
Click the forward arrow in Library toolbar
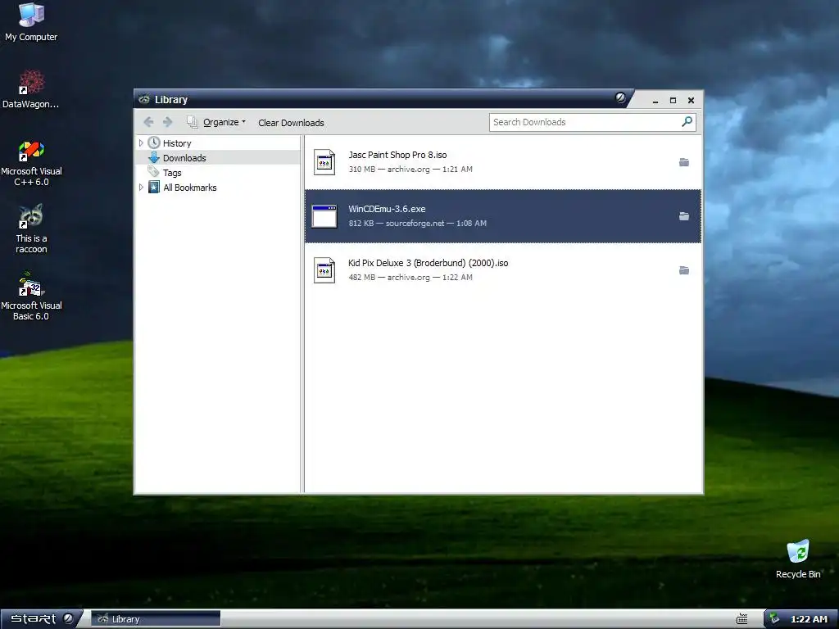167,122
